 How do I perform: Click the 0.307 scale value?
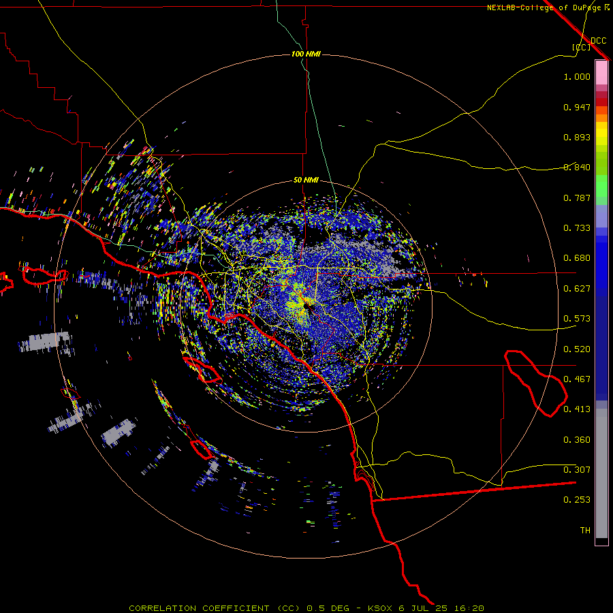click(577, 470)
